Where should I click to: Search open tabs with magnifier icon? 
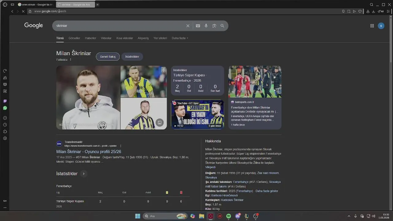tap(372, 5)
